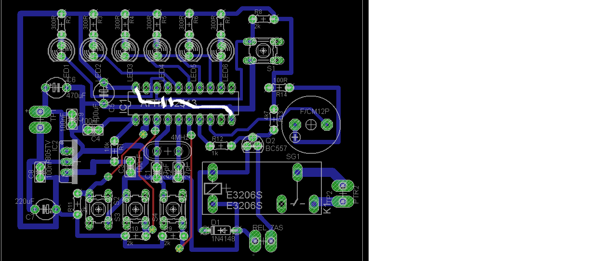Click the PTR2 connector label
Viewport: 610px width, 261px height.
point(357,195)
